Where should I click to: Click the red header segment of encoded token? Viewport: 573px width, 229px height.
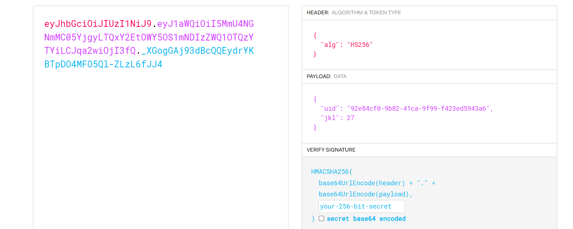[x=97, y=24]
